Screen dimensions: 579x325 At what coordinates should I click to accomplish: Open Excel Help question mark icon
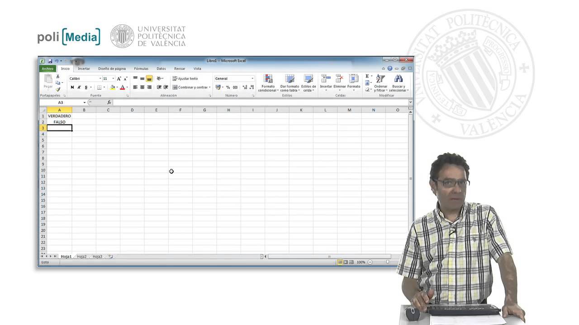click(x=390, y=69)
